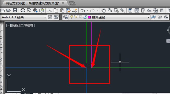Paste with the clipboard icon
This screenshot has height=94, width=170.
(x=62, y=10)
